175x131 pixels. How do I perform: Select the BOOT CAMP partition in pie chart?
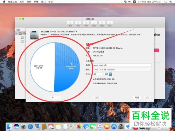(42, 67)
